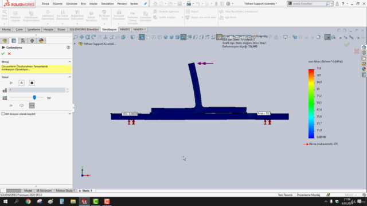Select the loop playback mode icon
This screenshot has width=367, height=206.
pos(22,105)
